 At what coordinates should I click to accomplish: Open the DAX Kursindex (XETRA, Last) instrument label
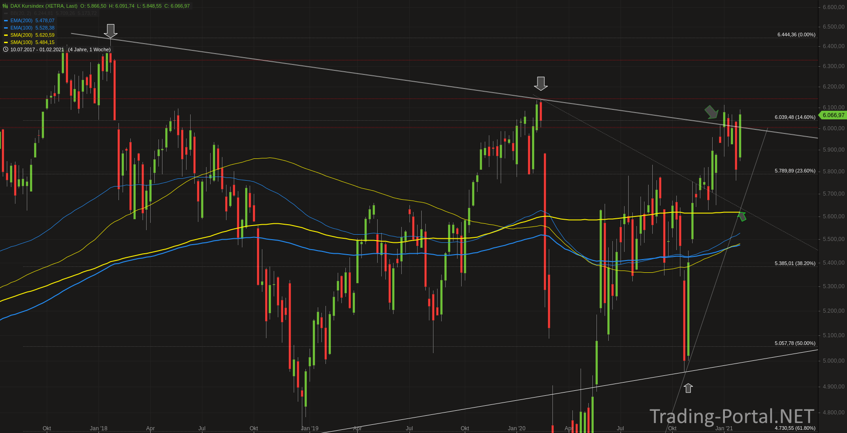[x=44, y=6]
